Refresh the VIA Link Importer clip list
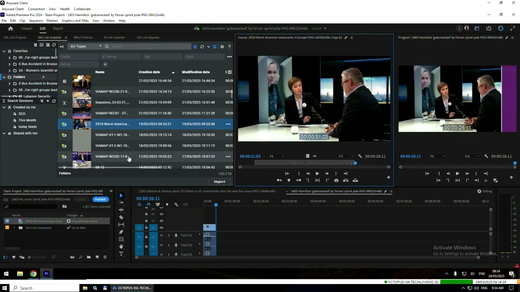The image size is (520, 292). [x=202, y=47]
